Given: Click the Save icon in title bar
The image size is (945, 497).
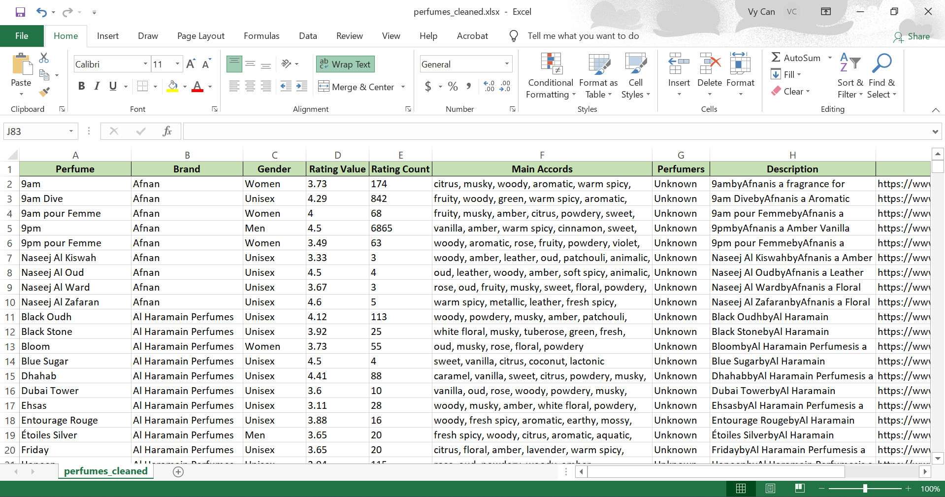Looking at the screenshot, I should coord(20,12).
